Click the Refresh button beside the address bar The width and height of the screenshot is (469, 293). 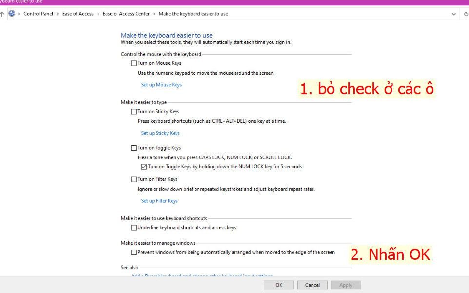(x=466, y=14)
